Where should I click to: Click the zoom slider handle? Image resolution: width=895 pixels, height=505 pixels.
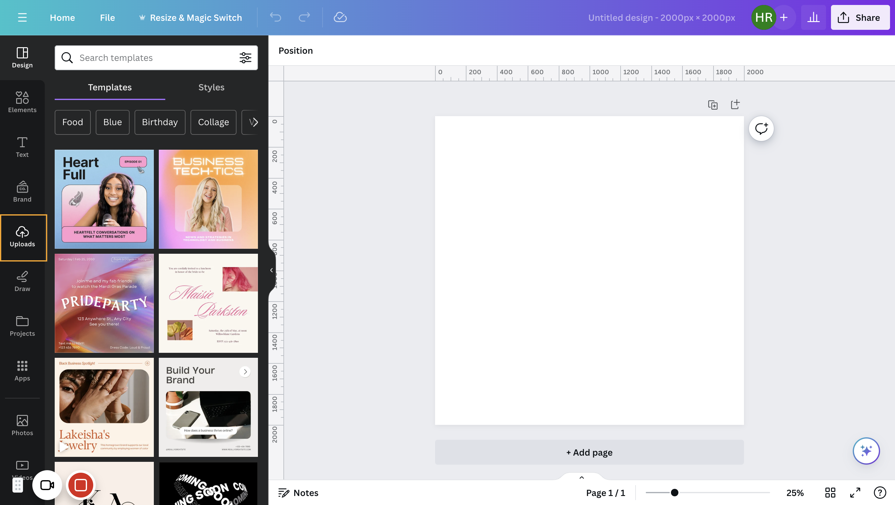point(674,493)
